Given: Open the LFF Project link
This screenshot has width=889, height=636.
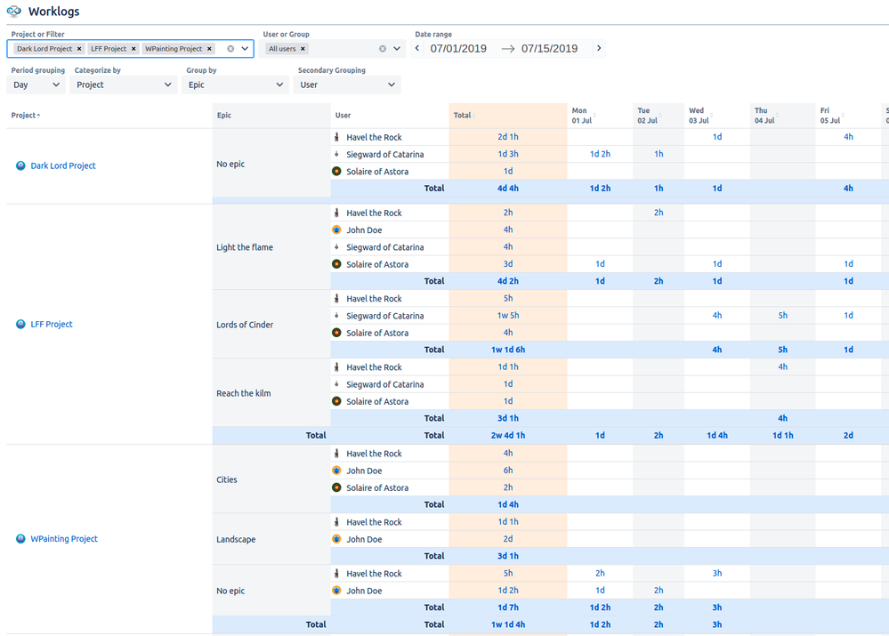Looking at the screenshot, I should coord(52,324).
